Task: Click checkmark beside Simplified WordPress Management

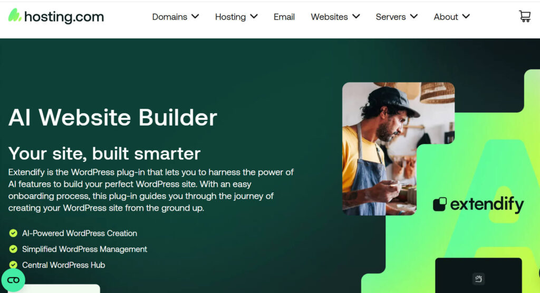Action: point(13,249)
